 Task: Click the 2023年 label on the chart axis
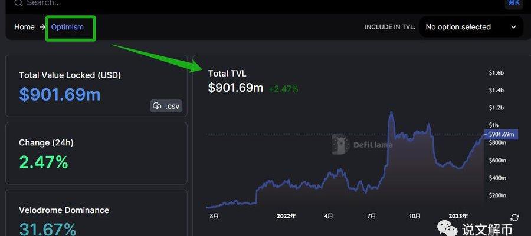(x=457, y=216)
